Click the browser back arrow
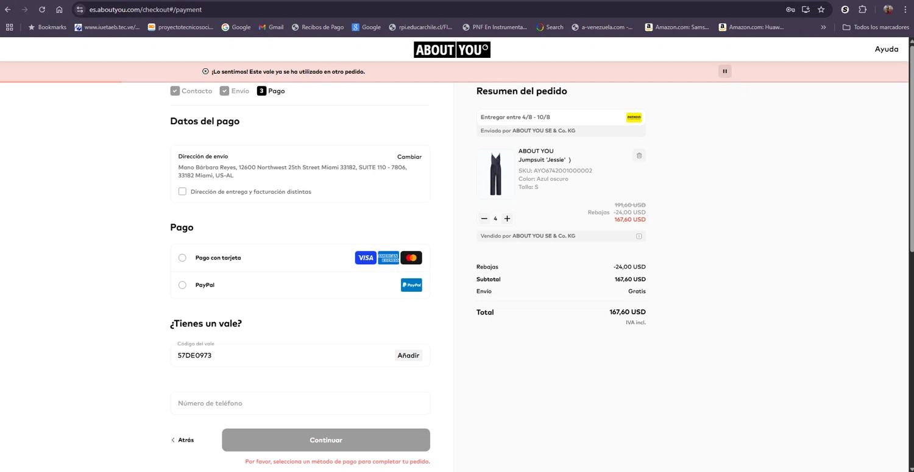914x472 pixels. coord(8,10)
